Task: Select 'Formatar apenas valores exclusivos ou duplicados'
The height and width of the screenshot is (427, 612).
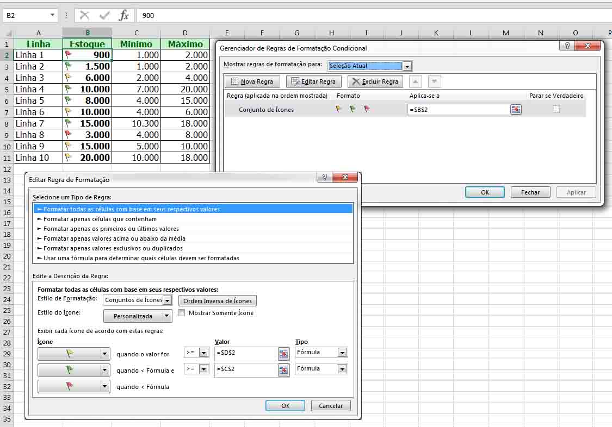Action: [193, 248]
